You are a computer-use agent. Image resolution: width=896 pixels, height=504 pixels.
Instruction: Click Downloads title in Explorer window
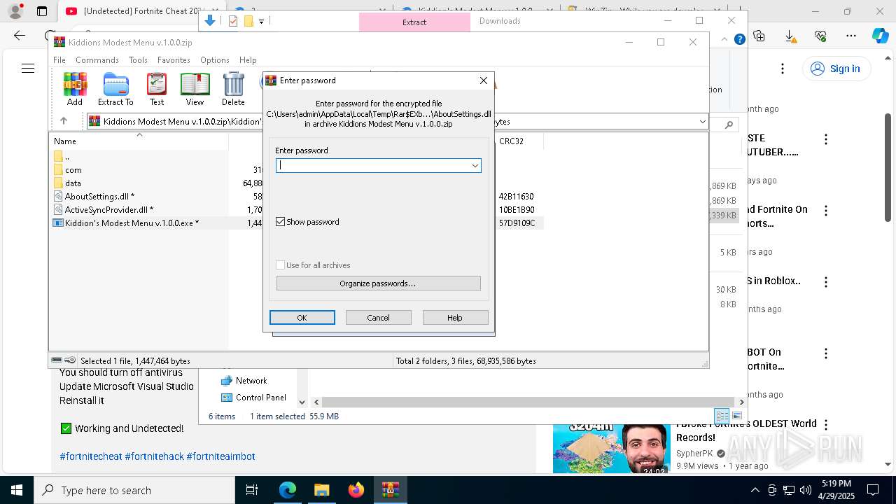point(500,21)
